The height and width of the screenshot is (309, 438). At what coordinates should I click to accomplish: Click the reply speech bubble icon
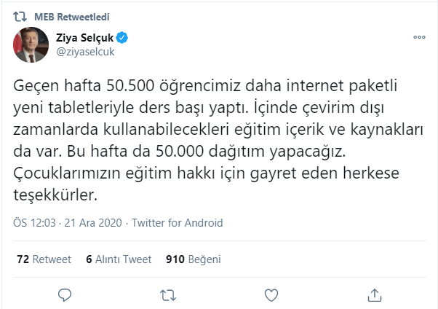pyautogui.click(x=65, y=294)
